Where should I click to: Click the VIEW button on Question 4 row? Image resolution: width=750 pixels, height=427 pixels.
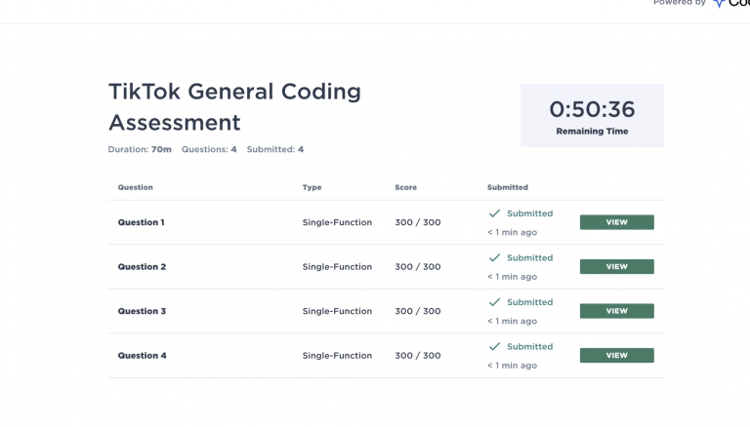[x=616, y=356]
